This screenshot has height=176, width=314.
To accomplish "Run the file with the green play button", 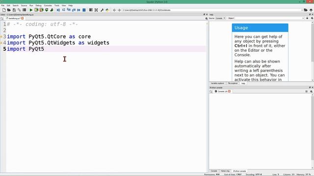I will click(31, 10).
